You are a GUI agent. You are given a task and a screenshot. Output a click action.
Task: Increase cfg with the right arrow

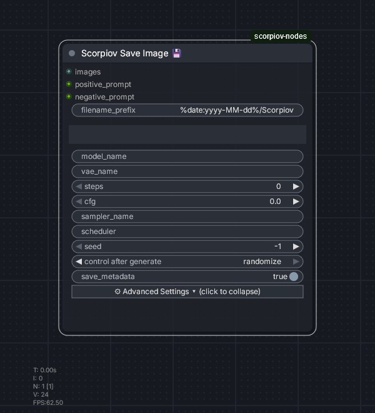point(296,201)
